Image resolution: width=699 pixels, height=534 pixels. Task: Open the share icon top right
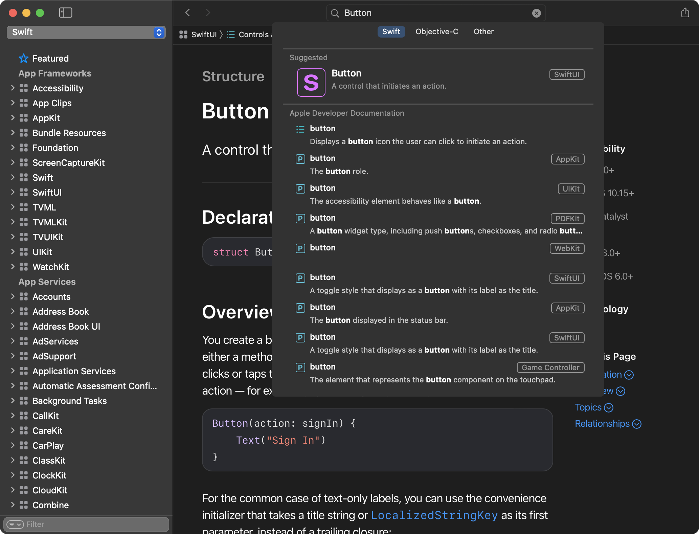(x=685, y=13)
